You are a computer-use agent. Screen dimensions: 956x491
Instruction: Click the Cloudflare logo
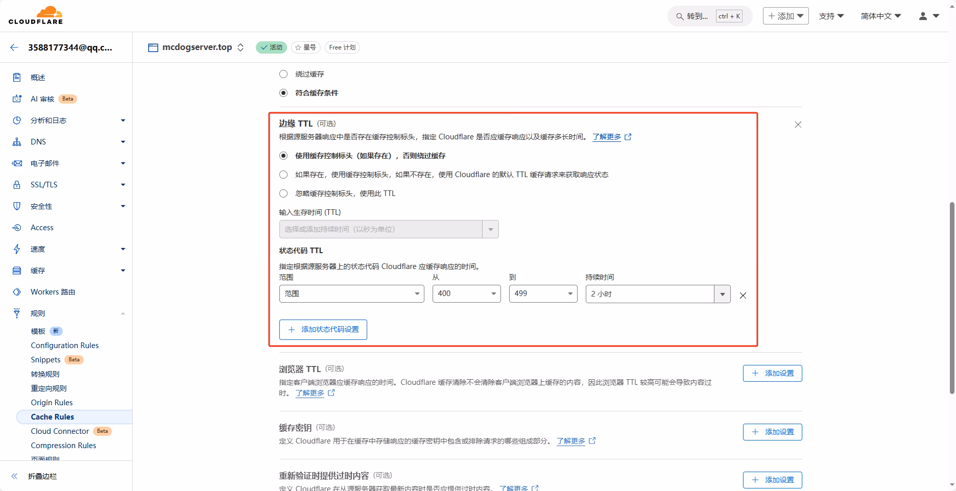point(36,15)
